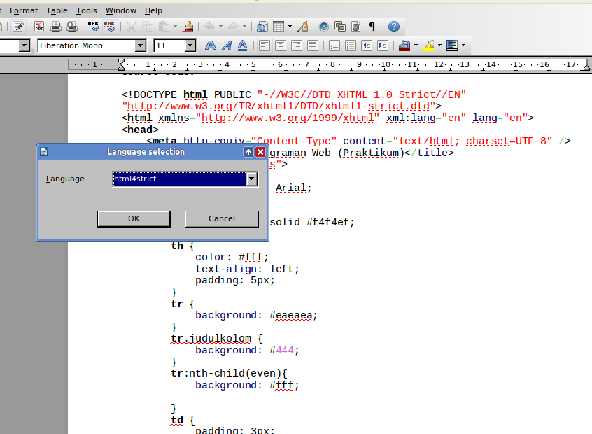Image resolution: width=592 pixels, height=434 pixels.
Task: Toggle Italic formatting
Action: pyautogui.click(x=227, y=45)
